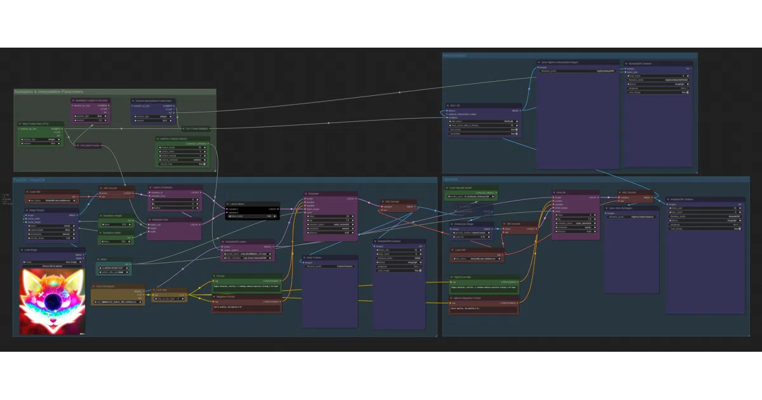This screenshot has height=400, width=762.
Task: Collapse the Save Hires fix Images node dot
Action: 606,208
